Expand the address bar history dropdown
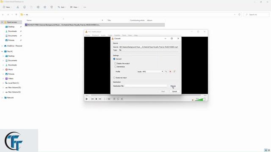Image resolution: width=271 pixels, height=152 pixels. 235,15
